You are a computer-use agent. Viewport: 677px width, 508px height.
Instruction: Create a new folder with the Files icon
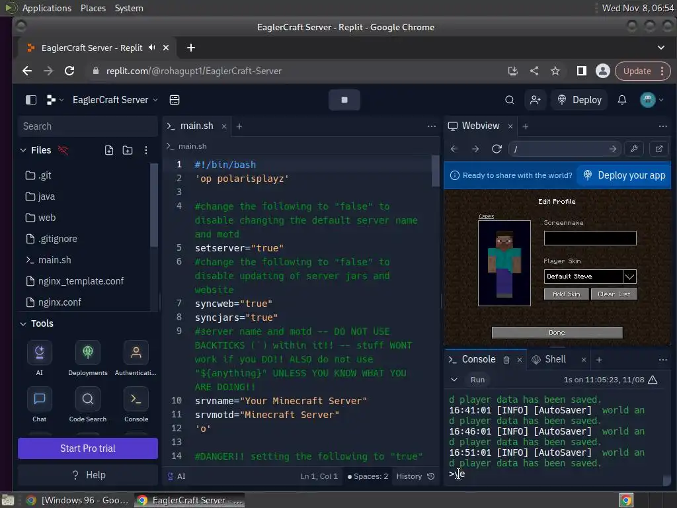pos(128,150)
